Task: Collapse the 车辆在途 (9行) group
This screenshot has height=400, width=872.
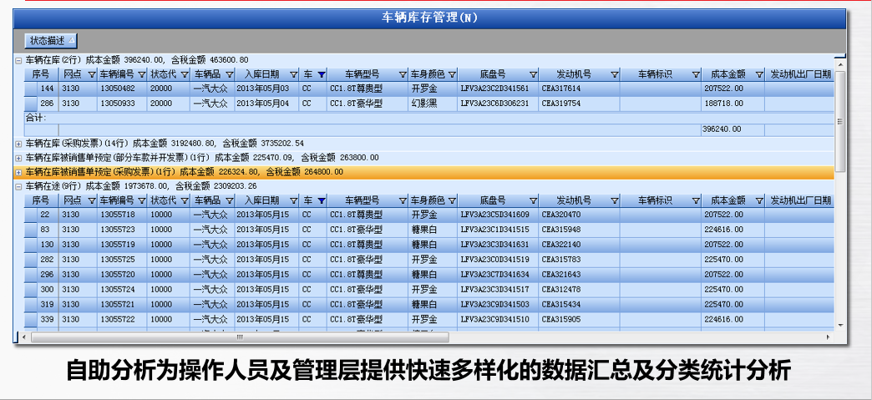Action: pyautogui.click(x=18, y=186)
